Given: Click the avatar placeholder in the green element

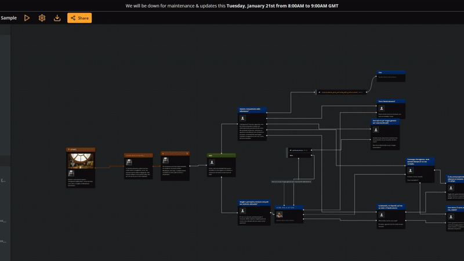Looking at the screenshot, I should (212, 162).
